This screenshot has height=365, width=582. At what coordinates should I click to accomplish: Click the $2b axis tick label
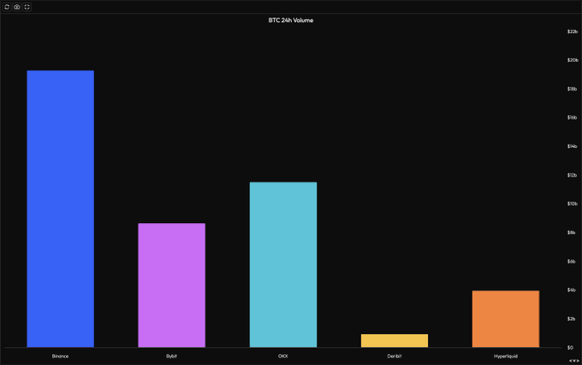571,319
